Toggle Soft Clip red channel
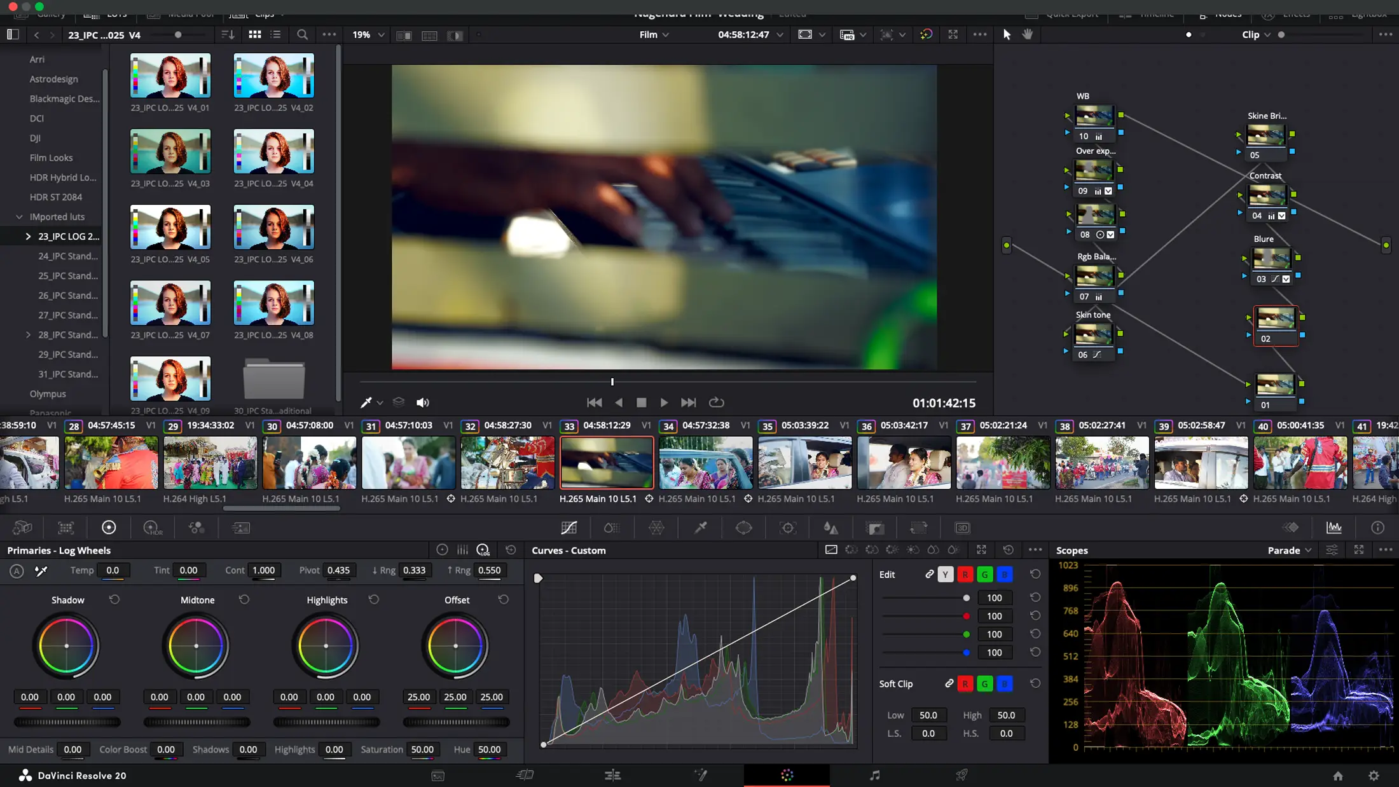1399x787 pixels. coord(965,684)
